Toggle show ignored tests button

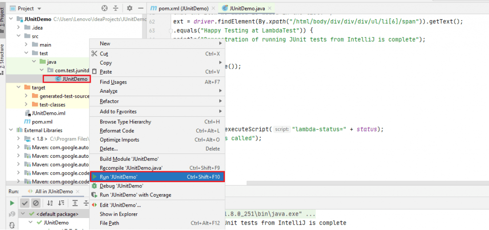coord(35,203)
